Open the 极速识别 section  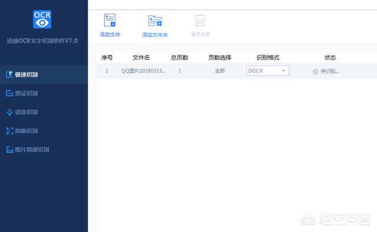(44, 74)
